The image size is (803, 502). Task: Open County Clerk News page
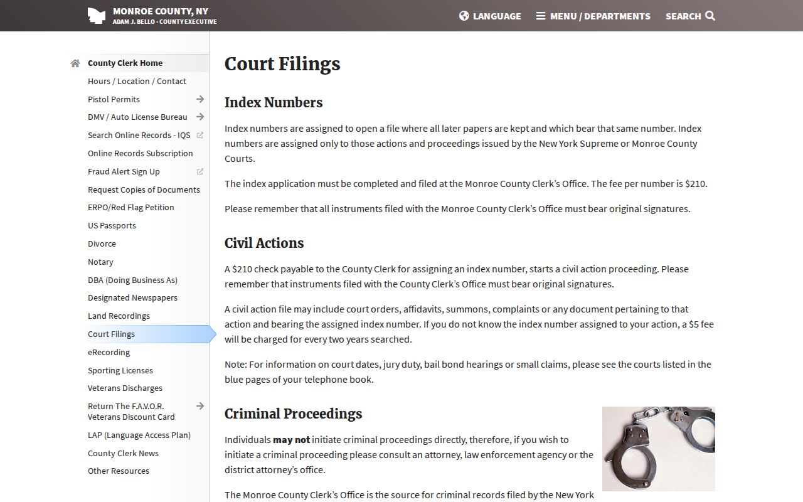coord(123,454)
